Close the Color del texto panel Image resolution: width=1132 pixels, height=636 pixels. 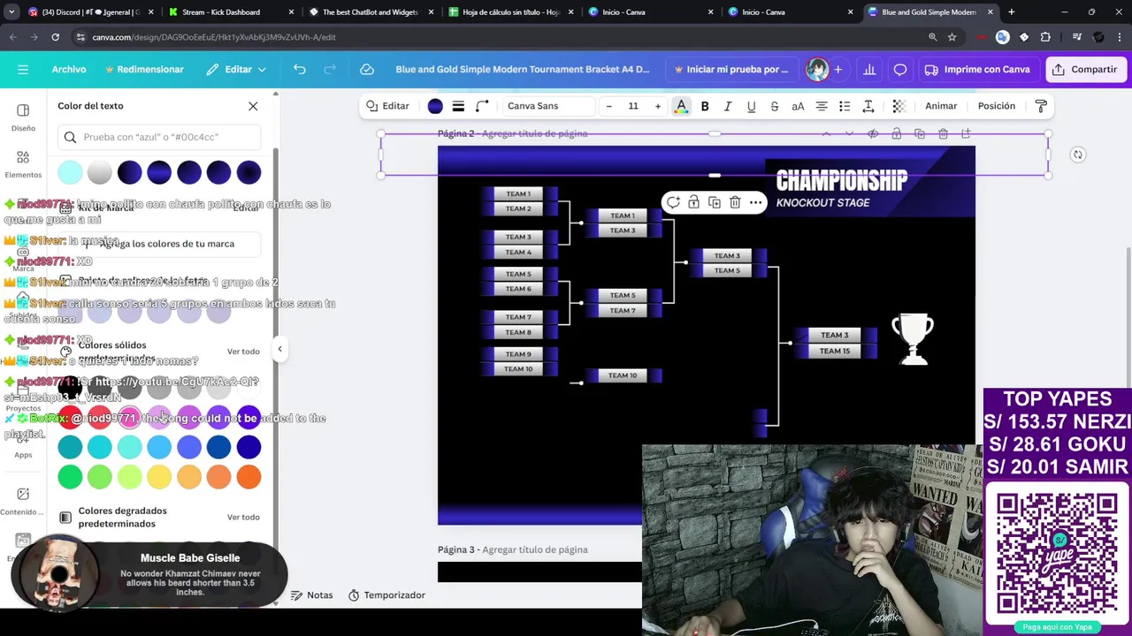coord(253,106)
